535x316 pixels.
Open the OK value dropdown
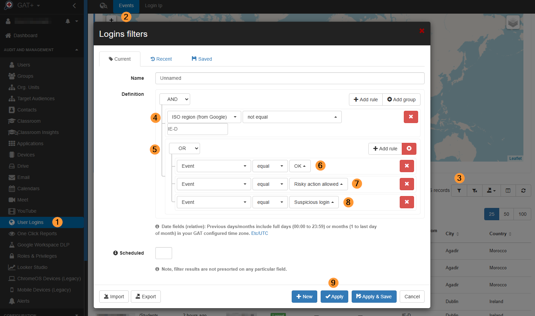point(300,166)
